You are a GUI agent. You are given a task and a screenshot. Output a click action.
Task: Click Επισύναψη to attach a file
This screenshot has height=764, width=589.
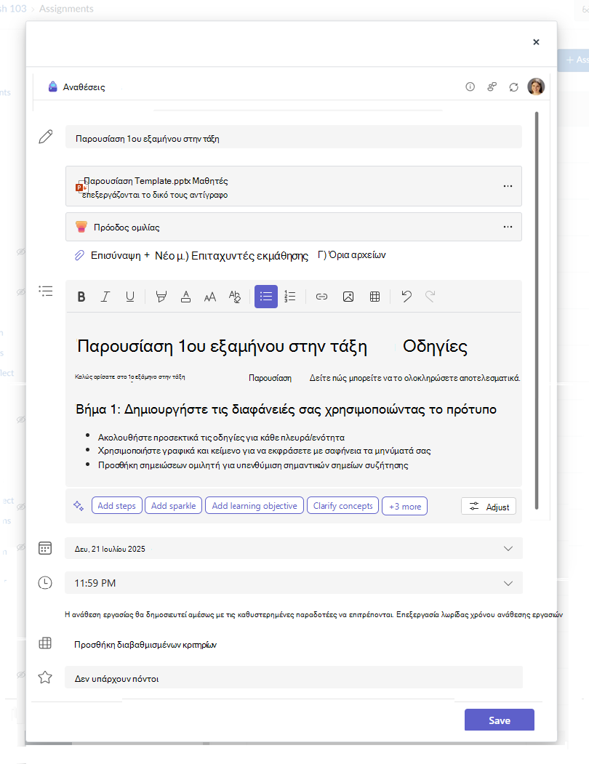(x=116, y=255)
